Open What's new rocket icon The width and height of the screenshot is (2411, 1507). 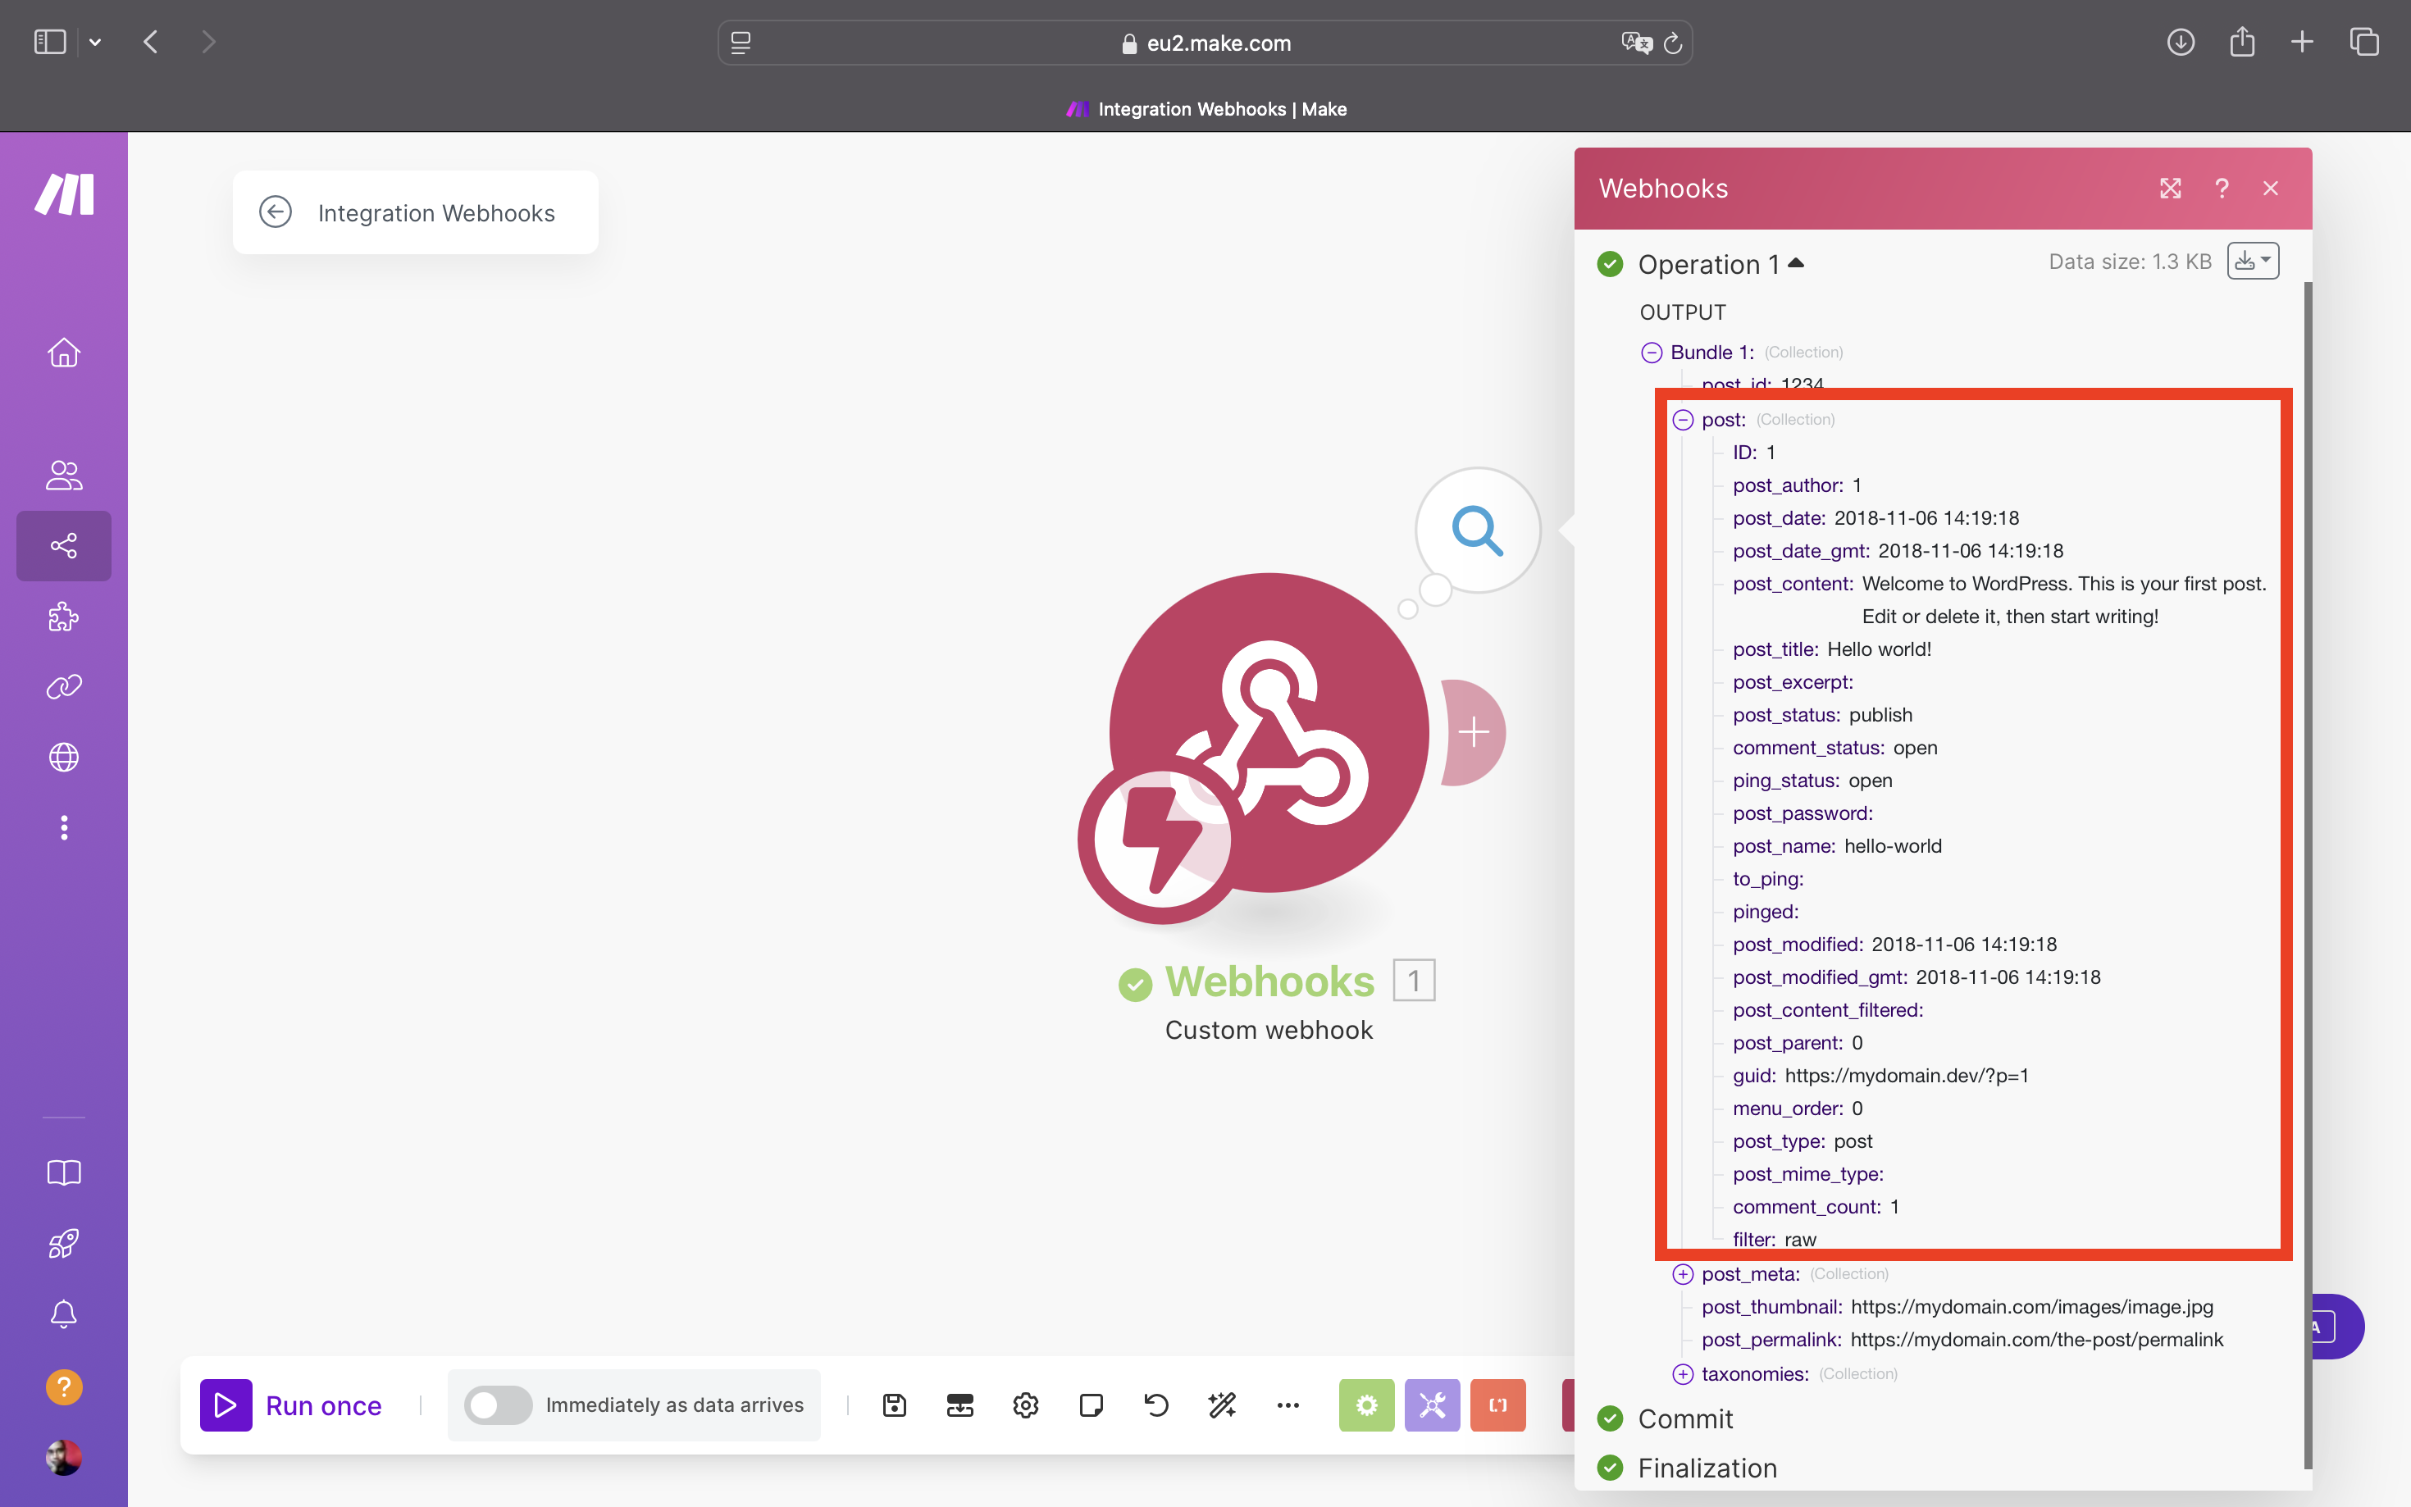(x=64, y=1244)
